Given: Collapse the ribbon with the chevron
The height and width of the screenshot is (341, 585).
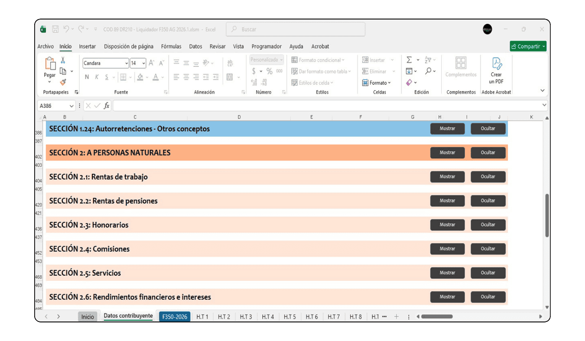Looking at the screenshot, I should [542, 90].
